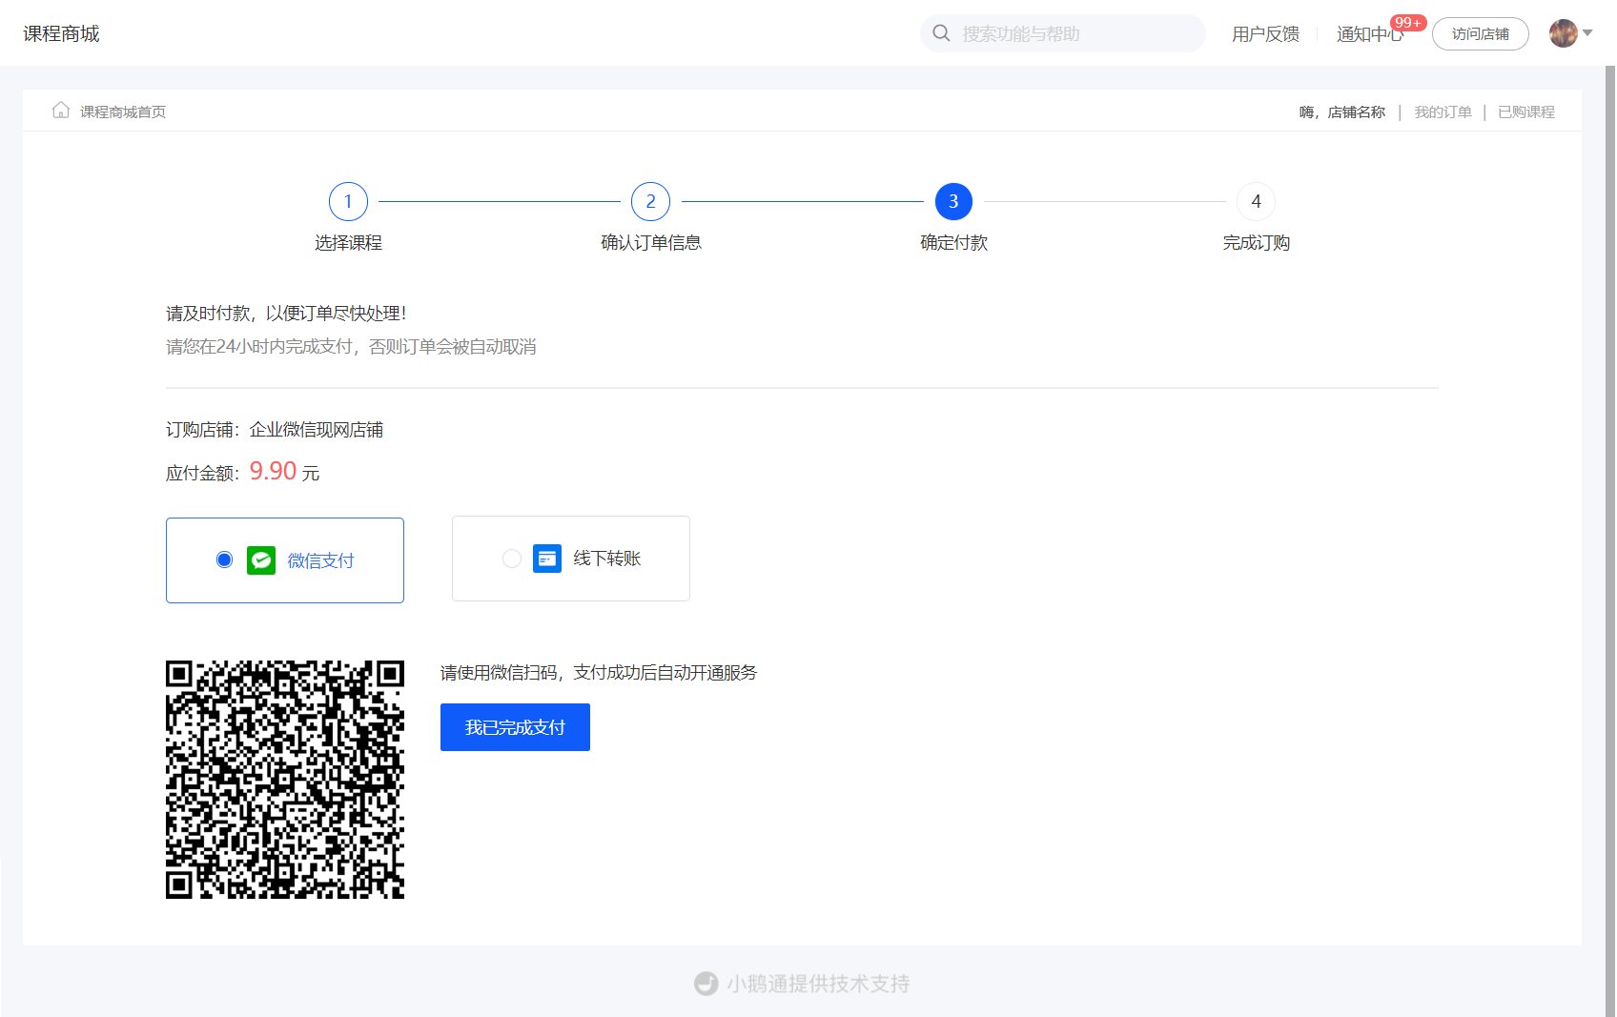Click 我已完成支付 button
The width and height of the screenshot is (1617, 1017).
point(515,727)
